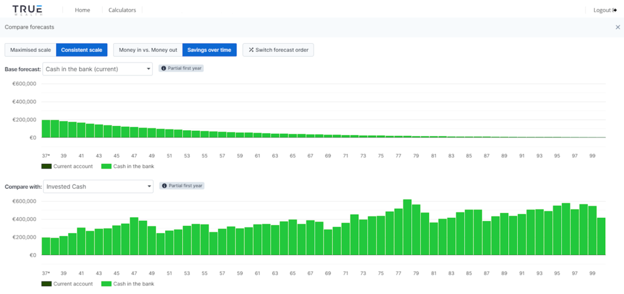Screen dimensions: 624x294
Task: Click the age 47 bar in Invested Cash chart
Action: click(134, 236)
